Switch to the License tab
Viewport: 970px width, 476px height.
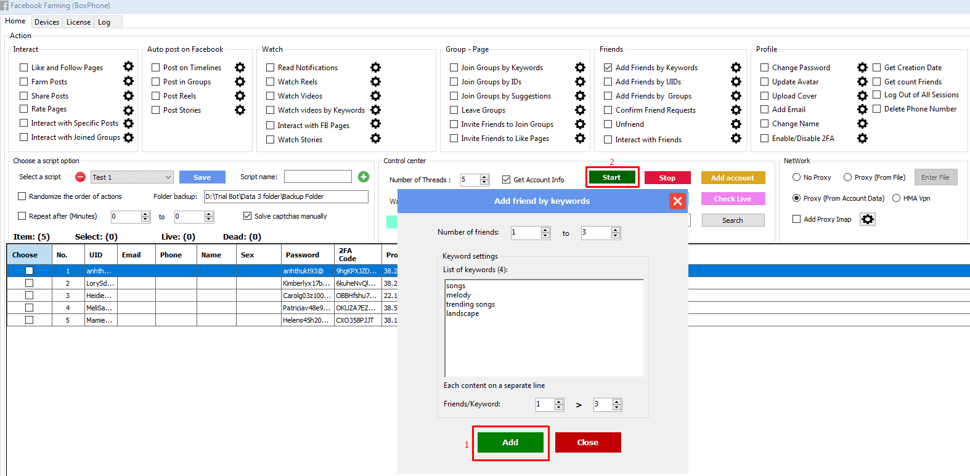coord(78,22)
